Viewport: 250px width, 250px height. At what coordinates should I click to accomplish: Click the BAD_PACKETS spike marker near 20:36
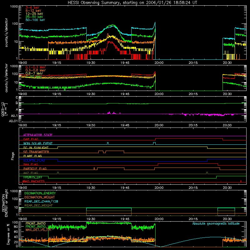(x=241, y=181)
